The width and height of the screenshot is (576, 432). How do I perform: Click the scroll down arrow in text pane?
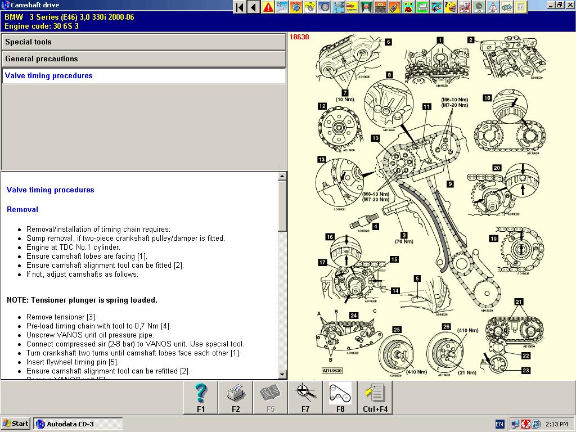(282, 375)
